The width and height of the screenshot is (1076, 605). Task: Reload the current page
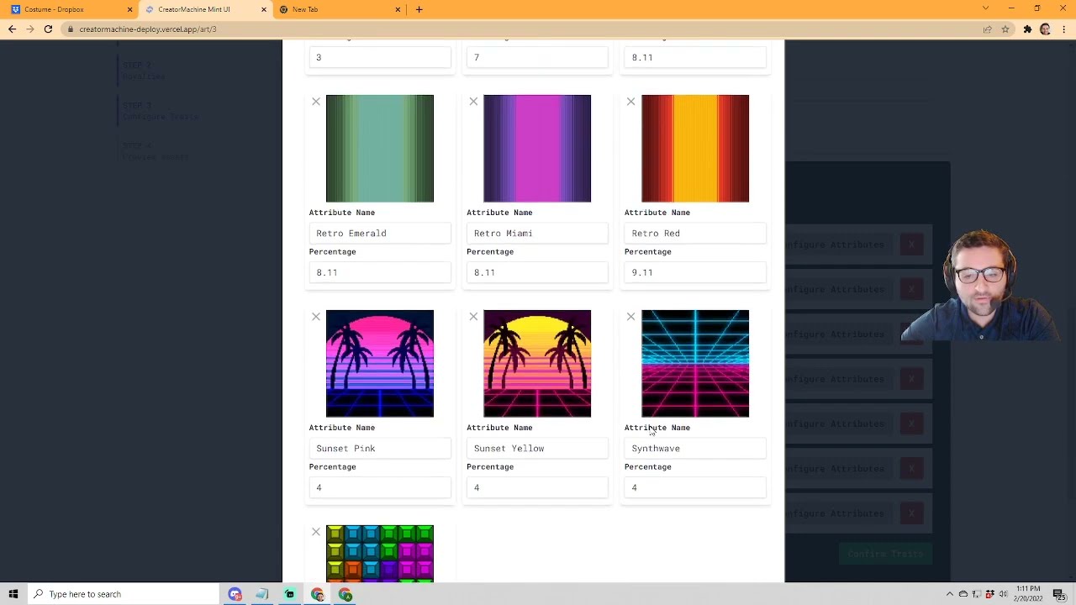48,29
